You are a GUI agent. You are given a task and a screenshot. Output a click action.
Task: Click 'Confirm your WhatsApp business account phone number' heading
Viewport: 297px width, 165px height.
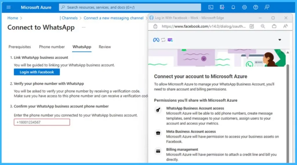point(61,106)
